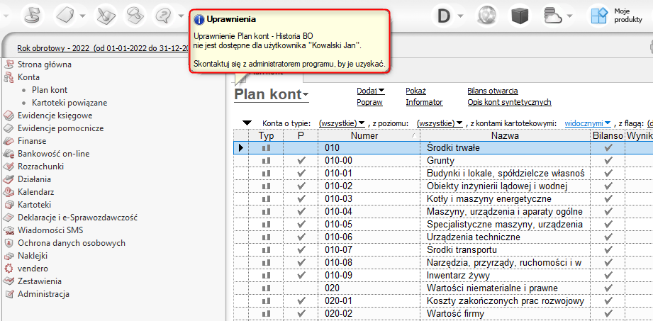The image size is (653, 321).
Task: Toggle Bilansowe checkmark for Inwentarz żywy
Action: (x=608, y=275)
